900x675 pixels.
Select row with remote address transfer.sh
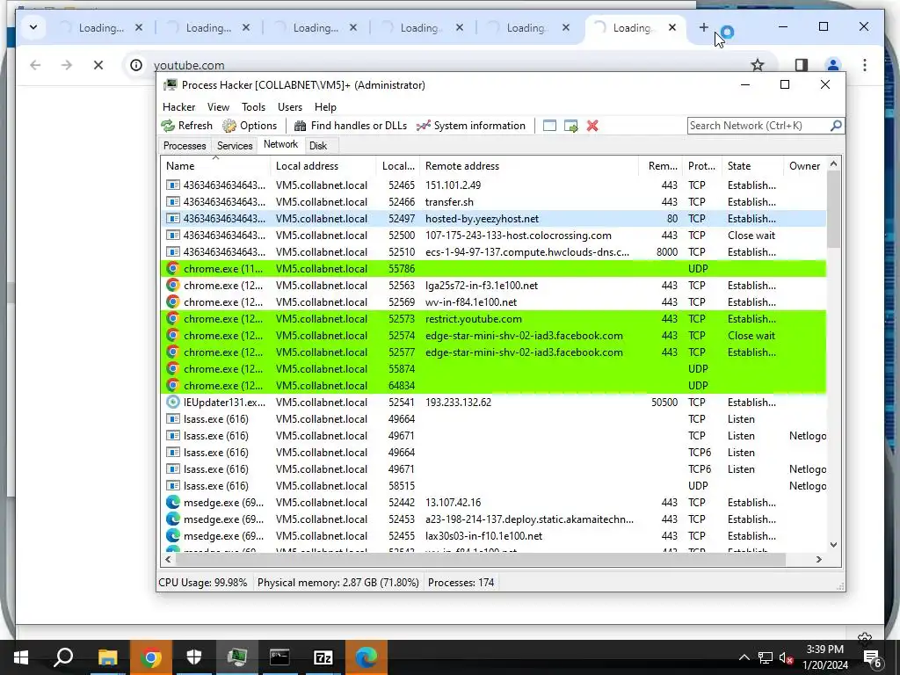pyautogui.click(x=494, y=202)
